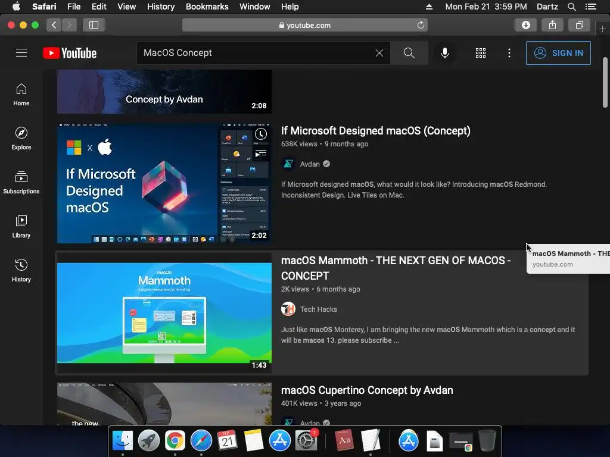The image size is (610, 457).
Task: Open Subscriptions in the sidebar
Action: pos(21,183)
